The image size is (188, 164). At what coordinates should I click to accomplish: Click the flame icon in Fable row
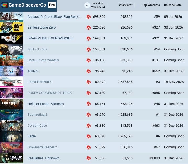point(88,136)
